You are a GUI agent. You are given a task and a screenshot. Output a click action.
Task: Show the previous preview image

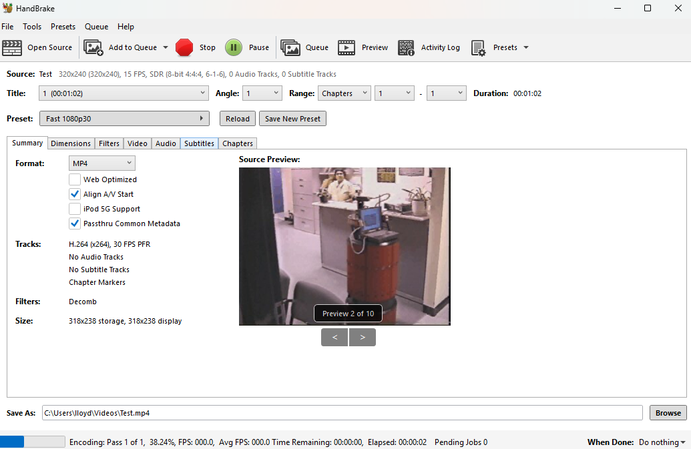coord(334,337)
